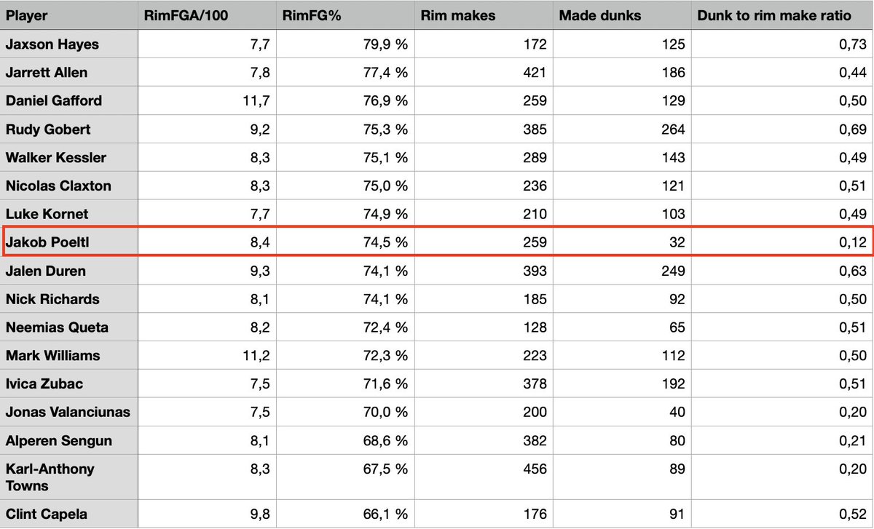Click Jarrett Allen dunk ratio cell 0,44
The width and height of the screenshot is (874, 529).
(x=782, y=72)
